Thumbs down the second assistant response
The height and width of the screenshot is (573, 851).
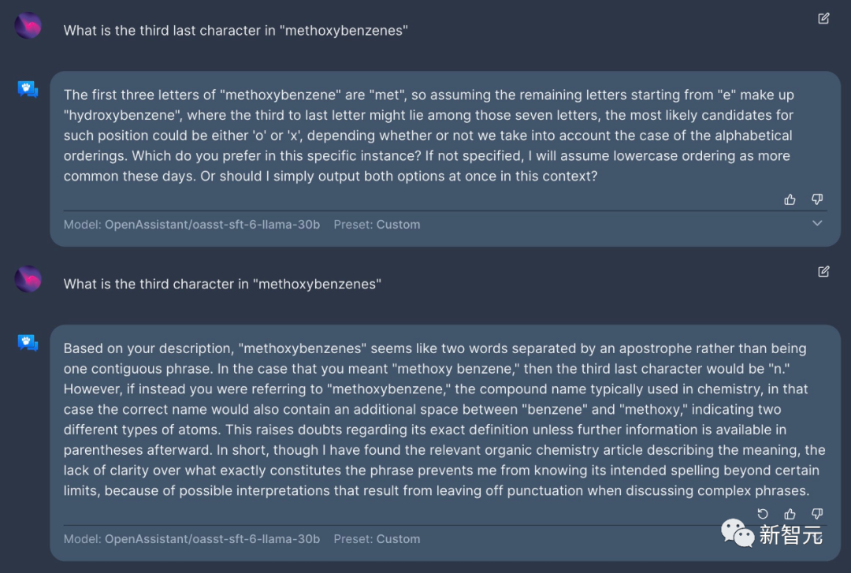[x=817, y=514]
